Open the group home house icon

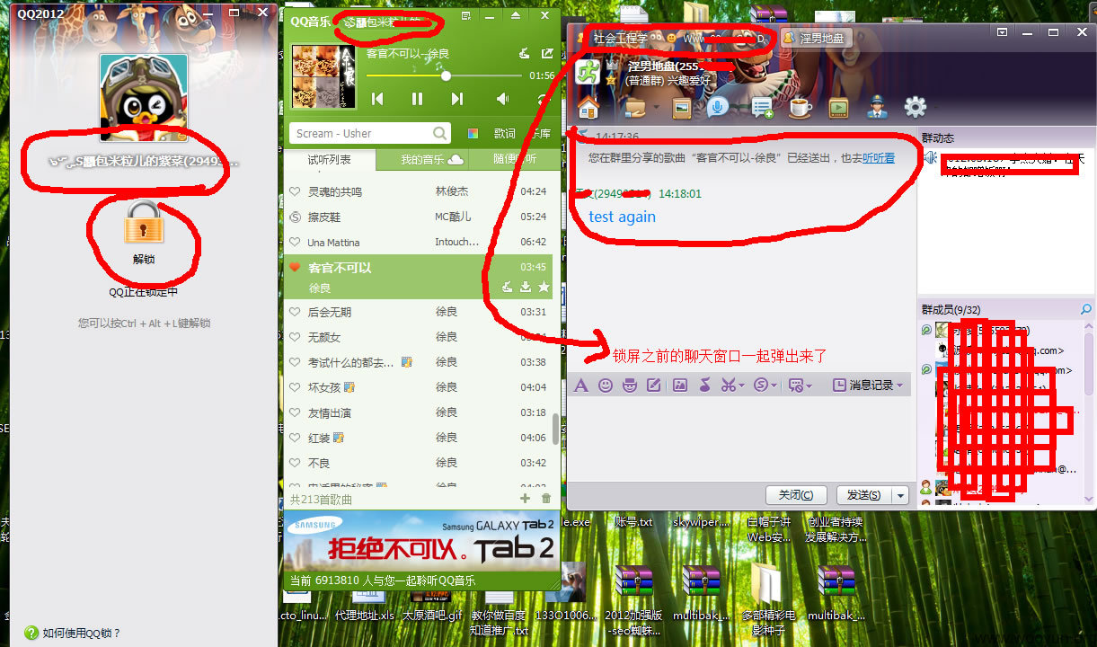tap(588, 109)
